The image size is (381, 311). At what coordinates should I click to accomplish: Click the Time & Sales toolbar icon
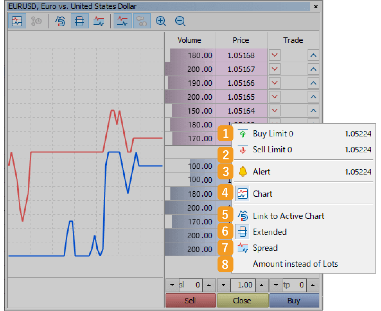coord(36,21)
